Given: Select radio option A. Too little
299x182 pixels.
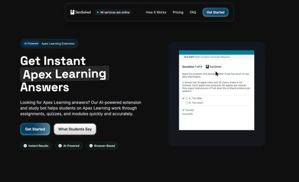Looking at the screenshot, I should pyautogui.click(x=187, y=98).
